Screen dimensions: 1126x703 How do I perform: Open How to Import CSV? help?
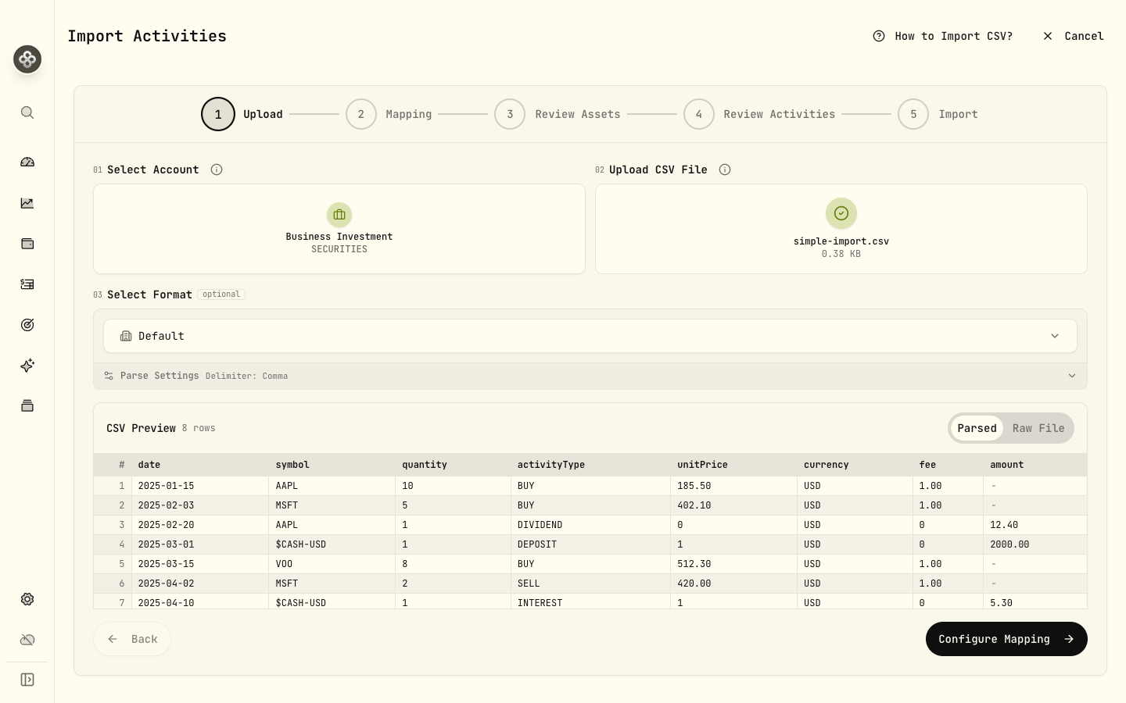943,36
